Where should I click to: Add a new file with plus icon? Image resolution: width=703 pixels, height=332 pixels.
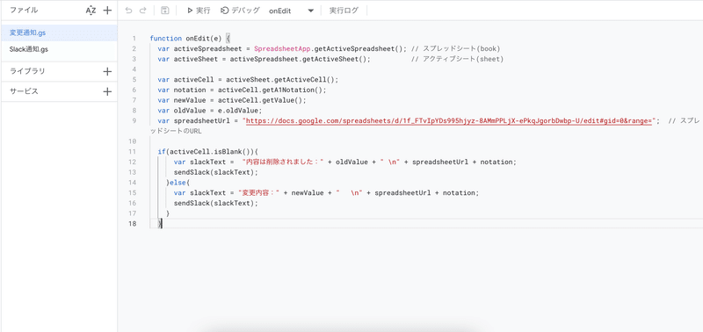tap(107, 11)
